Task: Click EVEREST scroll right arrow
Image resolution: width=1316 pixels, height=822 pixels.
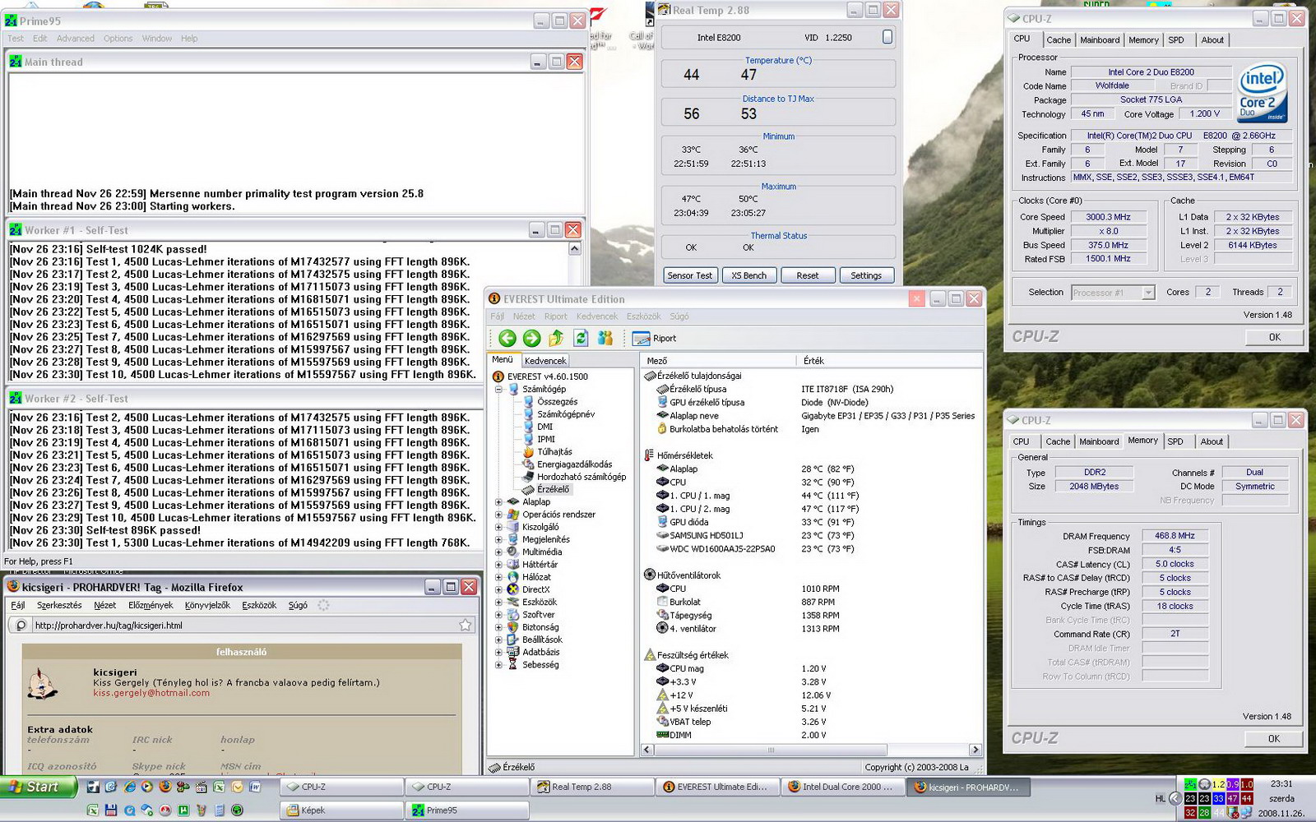Action: tap(975, 750)
